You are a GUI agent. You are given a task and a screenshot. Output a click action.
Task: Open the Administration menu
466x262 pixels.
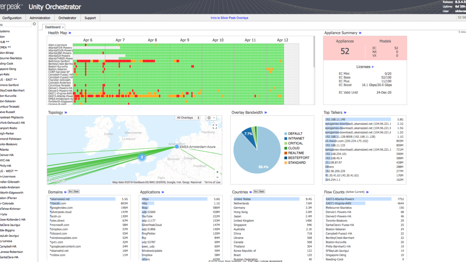40,18
